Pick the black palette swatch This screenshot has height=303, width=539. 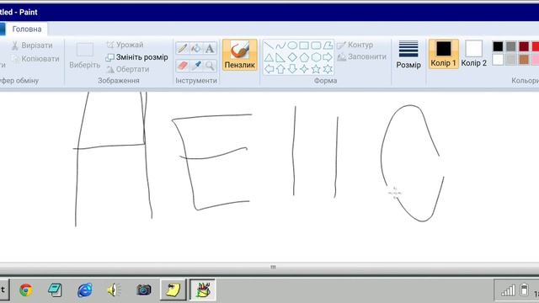point(498,46)
